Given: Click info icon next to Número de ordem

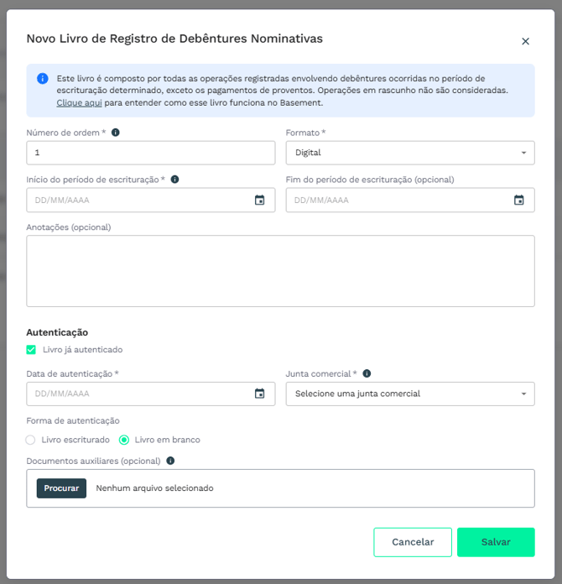Looking at the screenshot, I should coord(116,133).
